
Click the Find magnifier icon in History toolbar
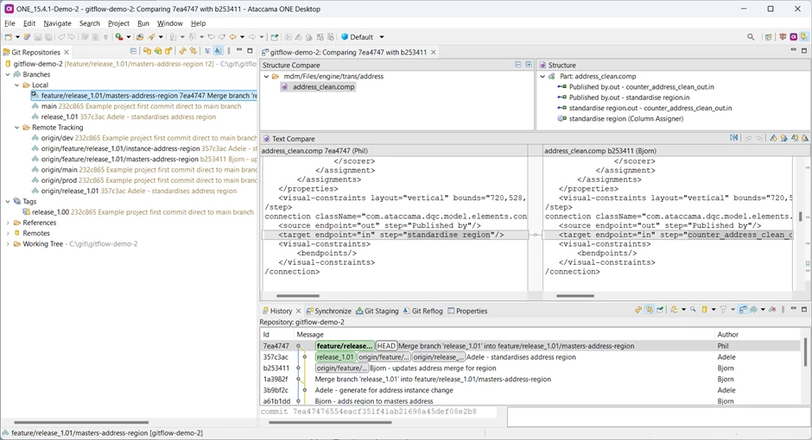click(x=693, y=311)
